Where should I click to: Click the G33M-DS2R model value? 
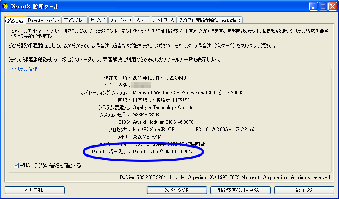click(146, 115)
